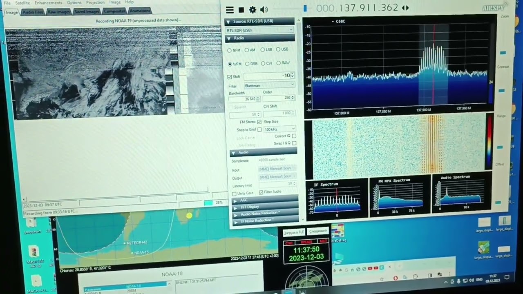Open the SDR# hamburger menu
The image size is (523, 294).
[x=230, y=10]
